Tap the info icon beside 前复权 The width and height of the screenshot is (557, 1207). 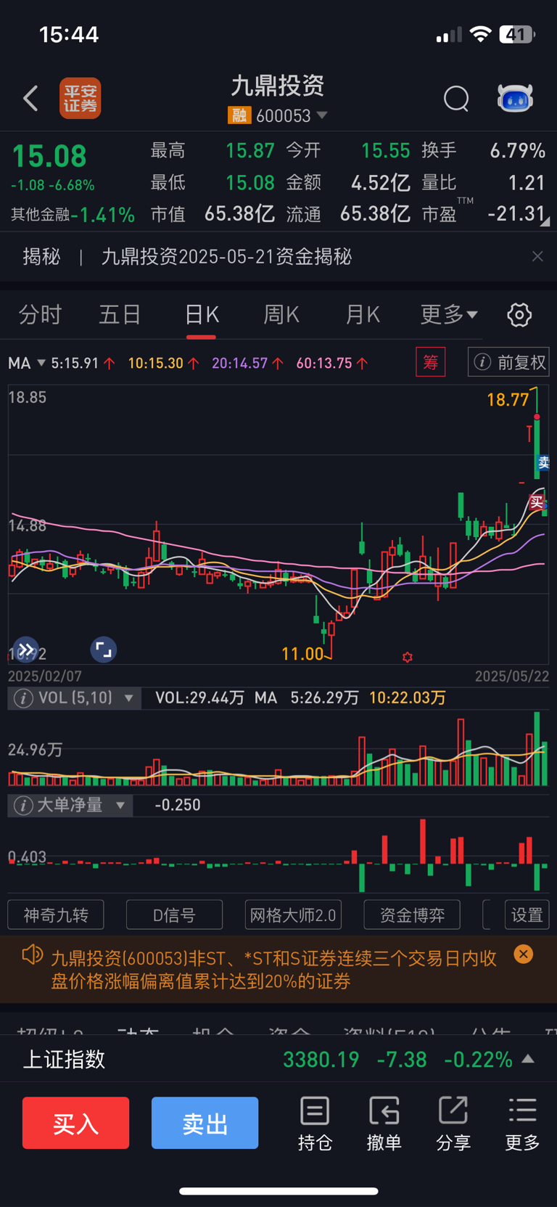(482, 362)
